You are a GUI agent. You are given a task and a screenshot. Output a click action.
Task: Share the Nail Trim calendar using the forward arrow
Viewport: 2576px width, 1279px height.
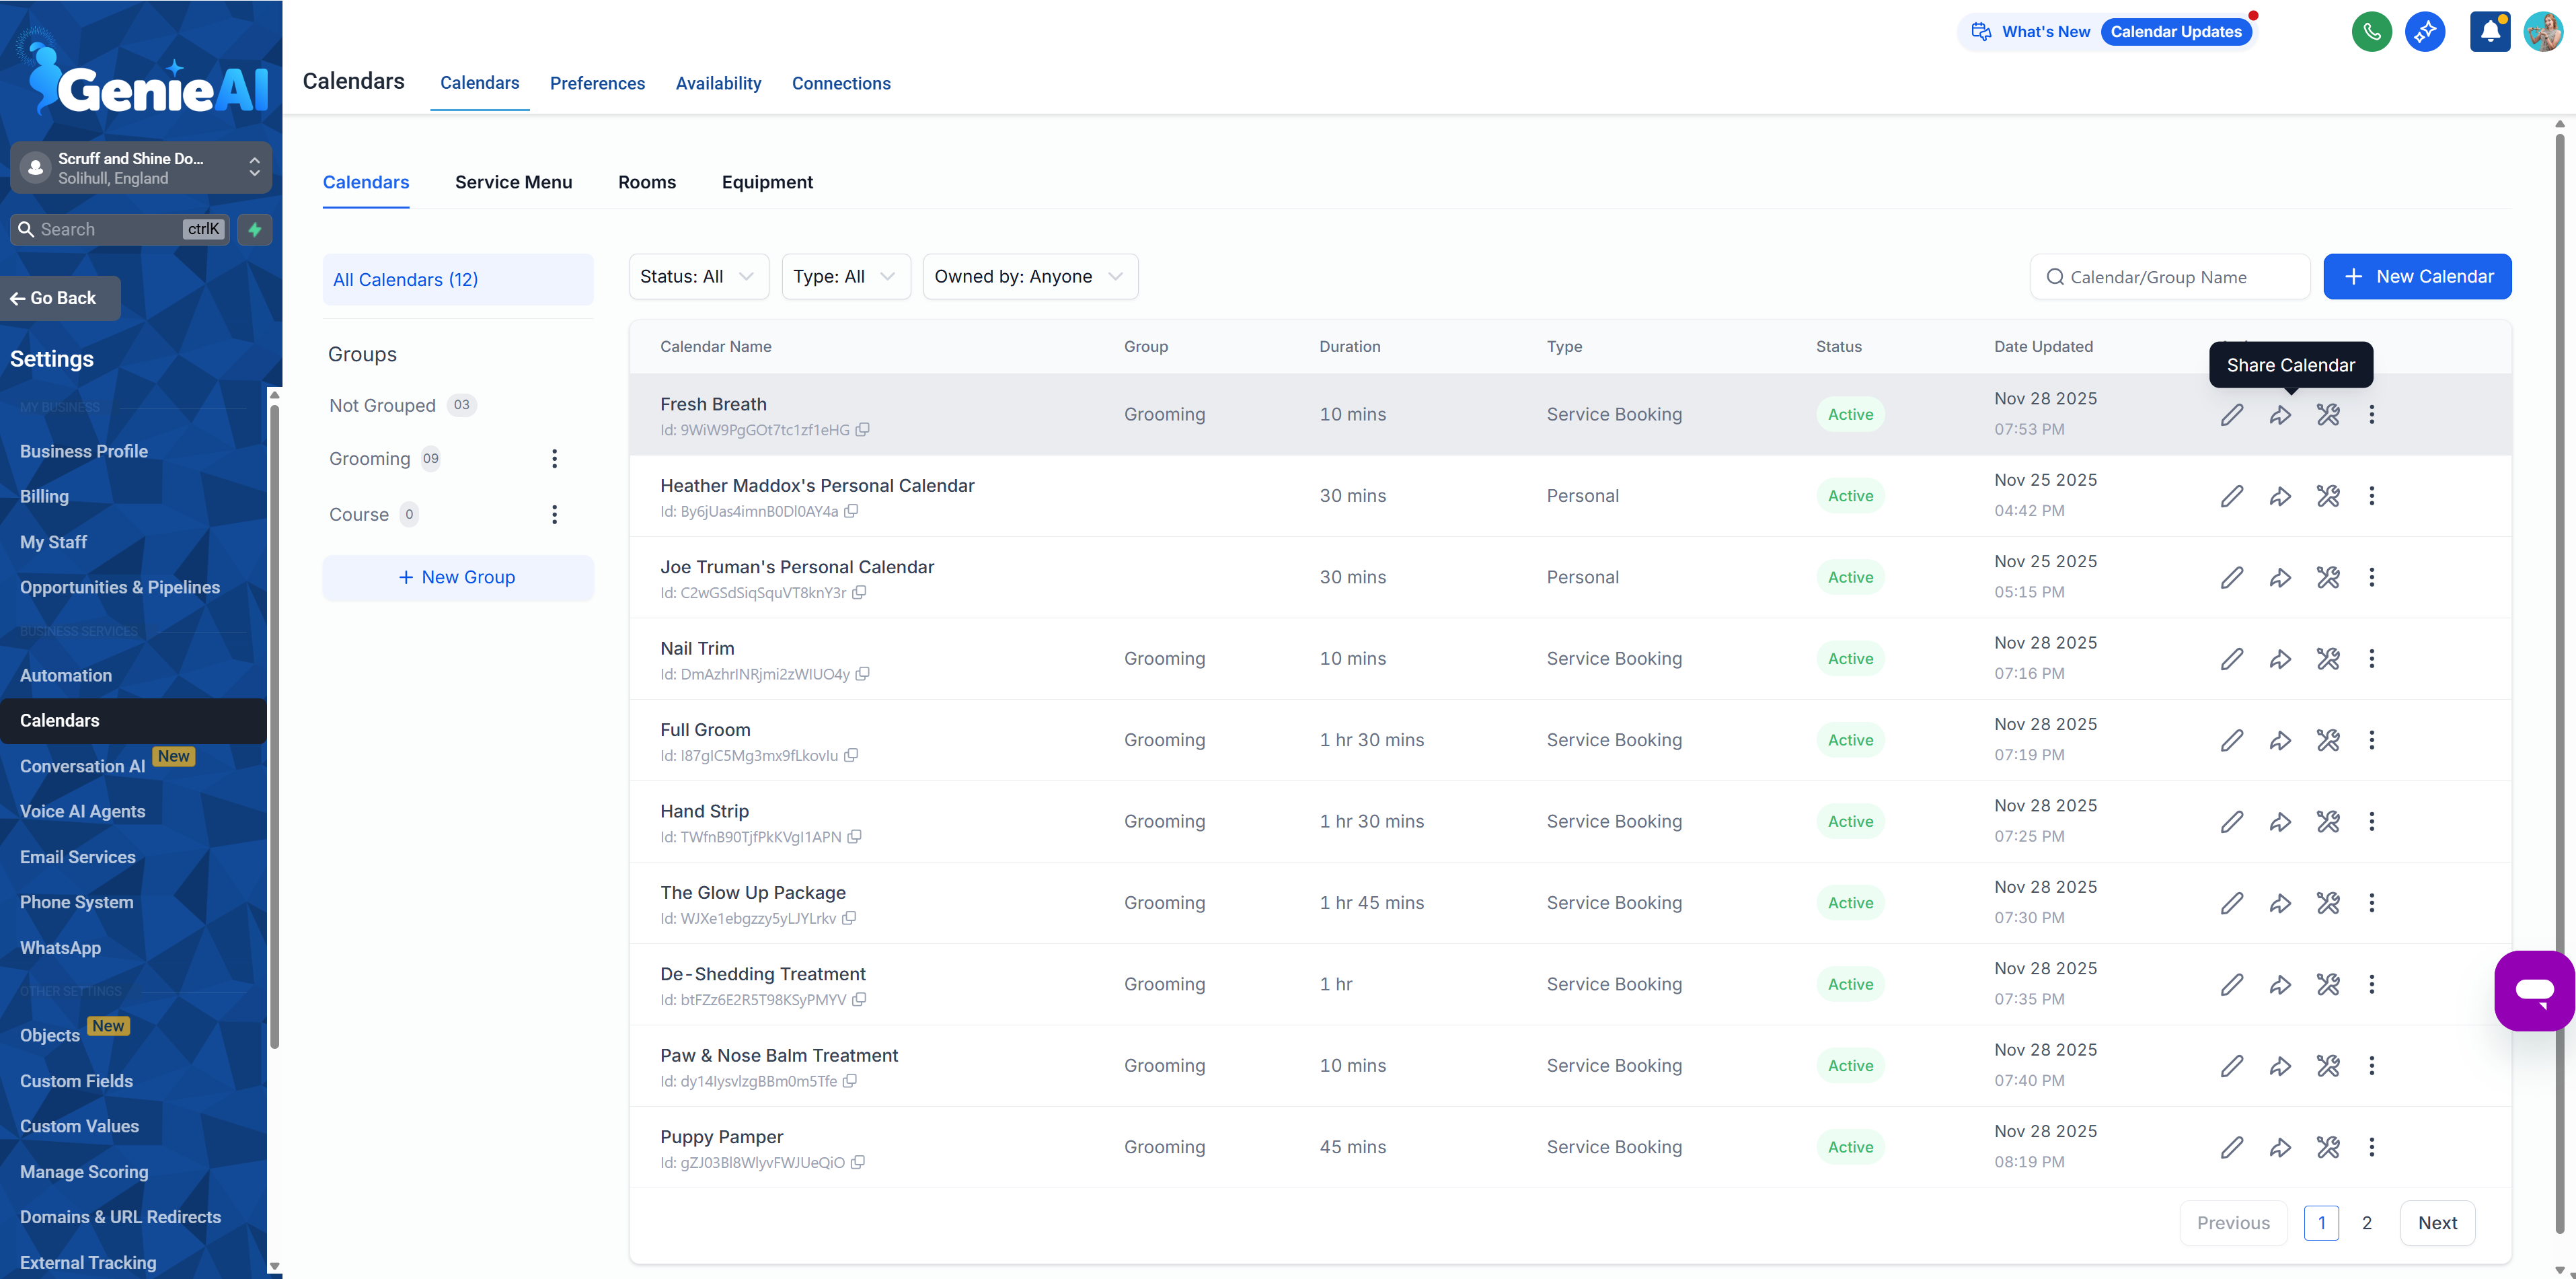click(x=2281, y=658)
